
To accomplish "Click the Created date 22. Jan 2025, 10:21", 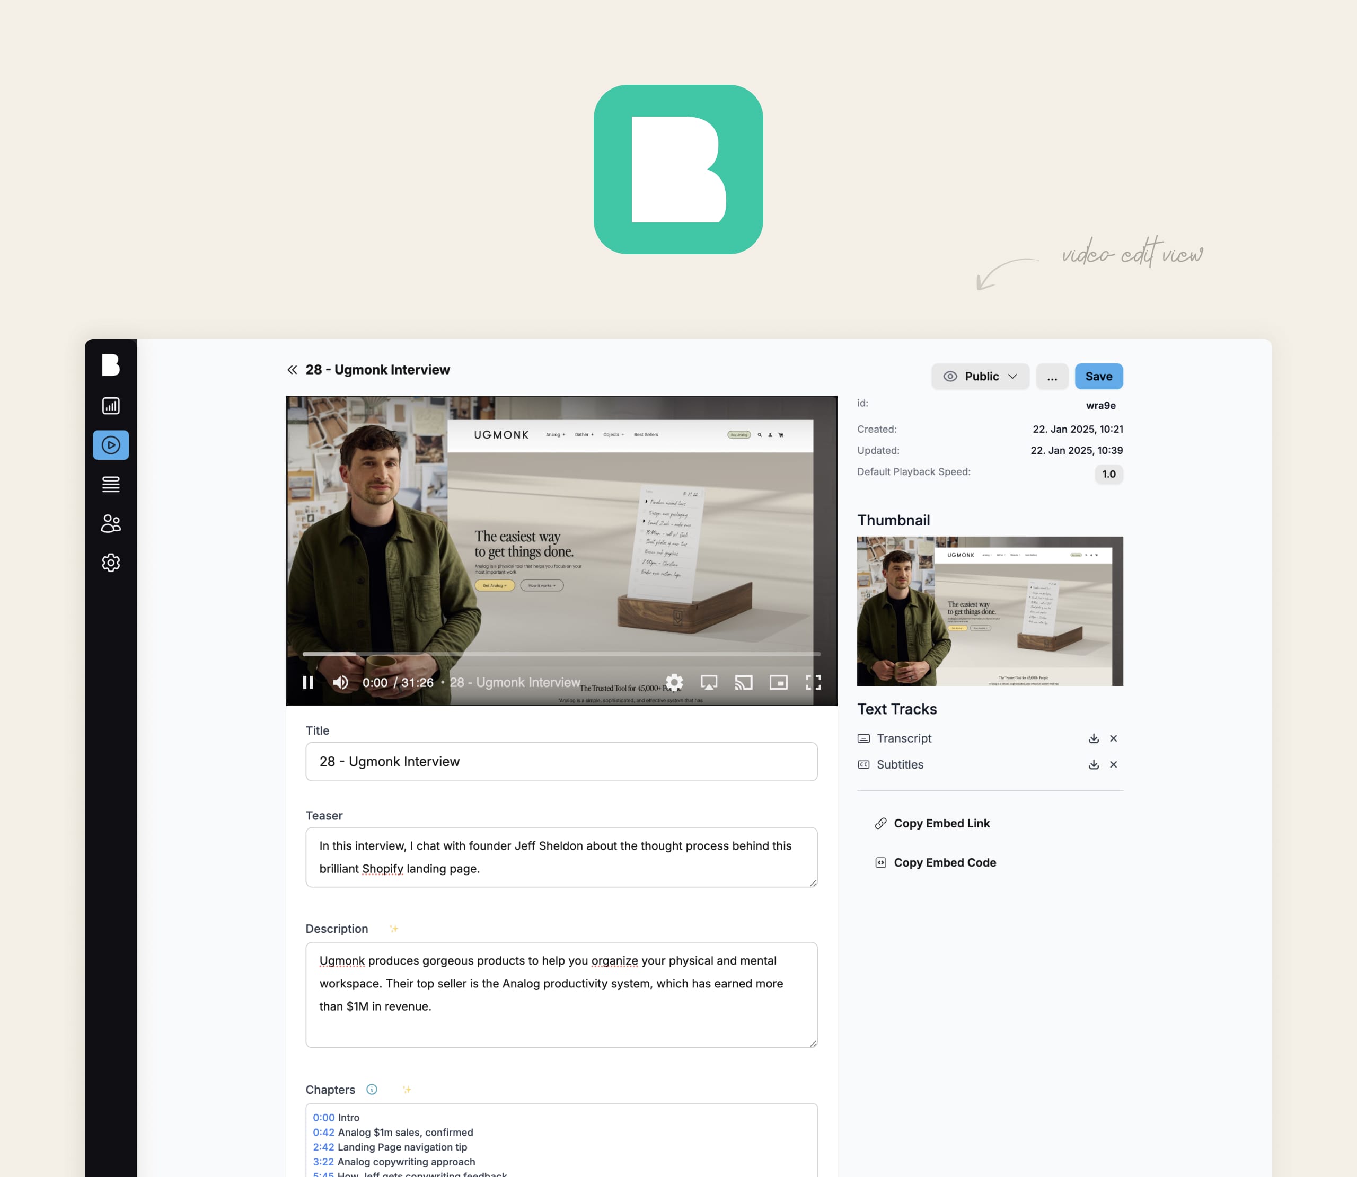I will click(x=1078, y=430).
